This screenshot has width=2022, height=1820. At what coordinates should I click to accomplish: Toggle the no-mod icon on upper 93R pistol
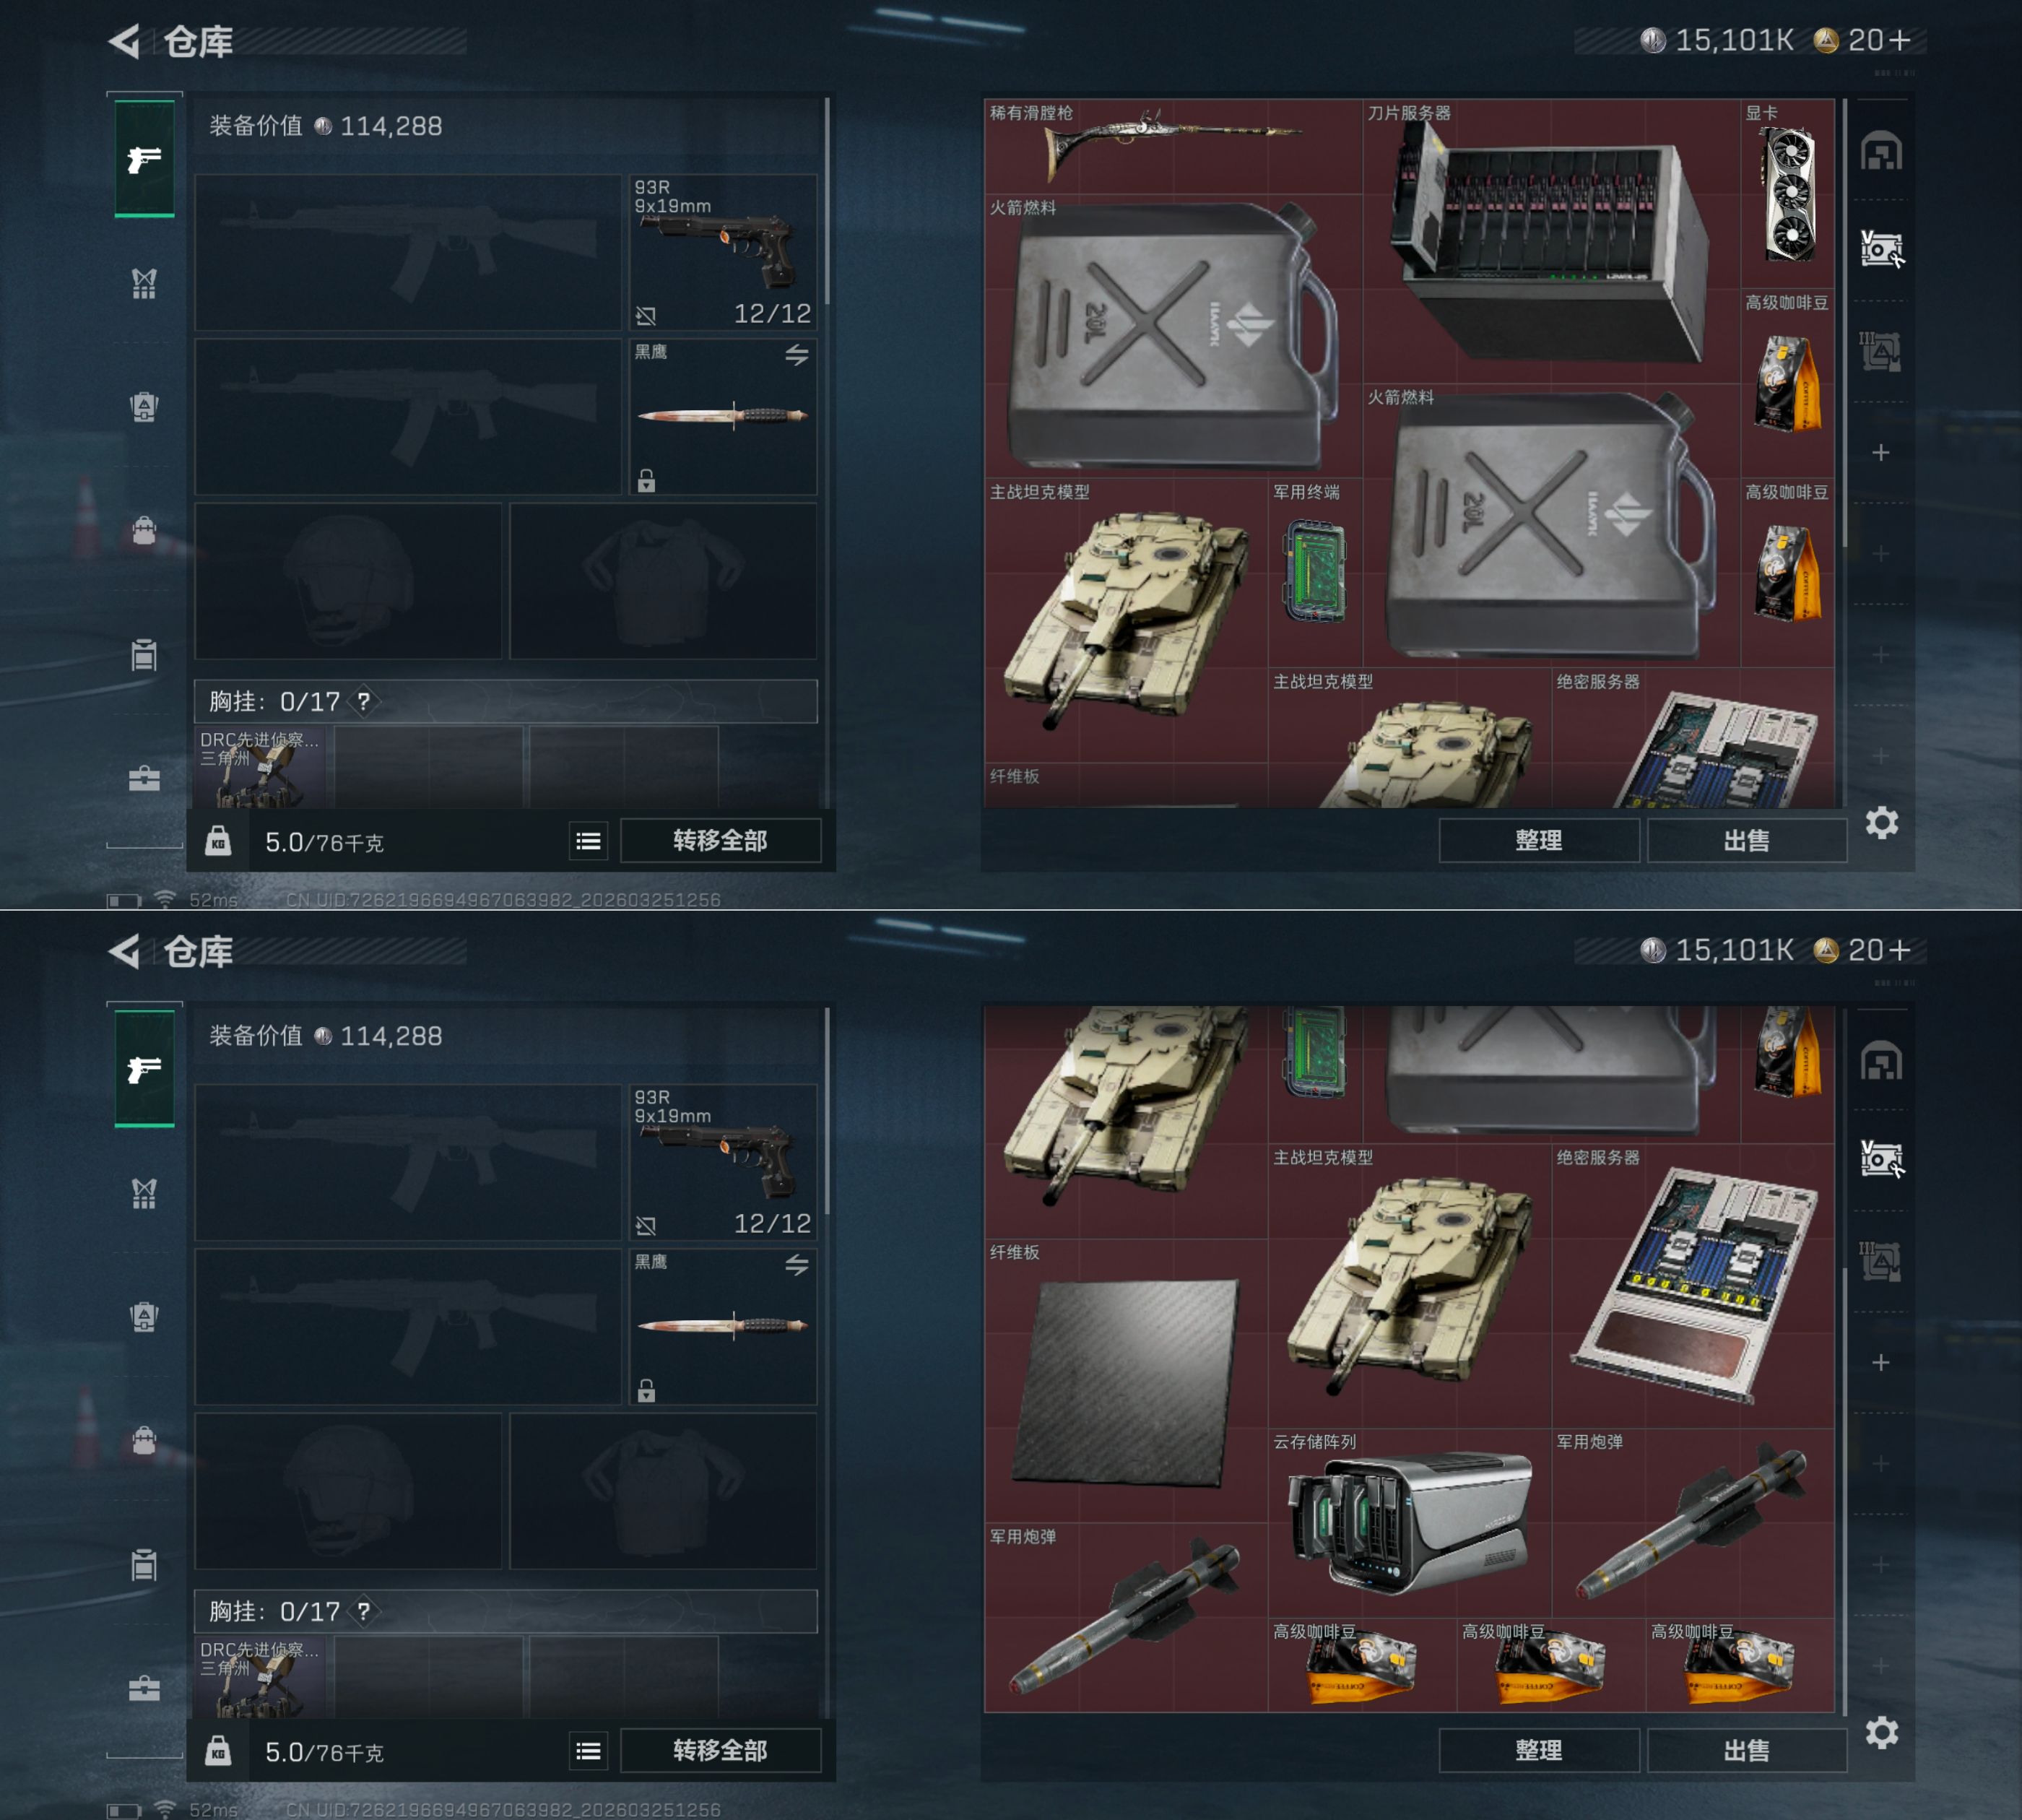pos(646,316)
